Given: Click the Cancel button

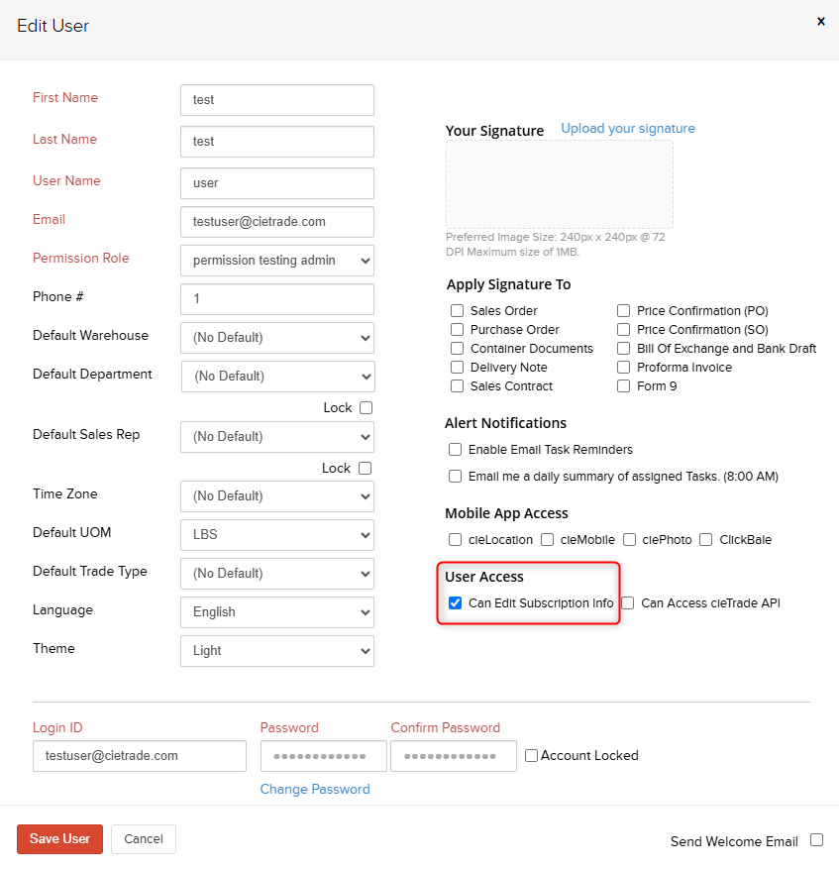Looking at the screenshot, I should click(x=144, y=839).
